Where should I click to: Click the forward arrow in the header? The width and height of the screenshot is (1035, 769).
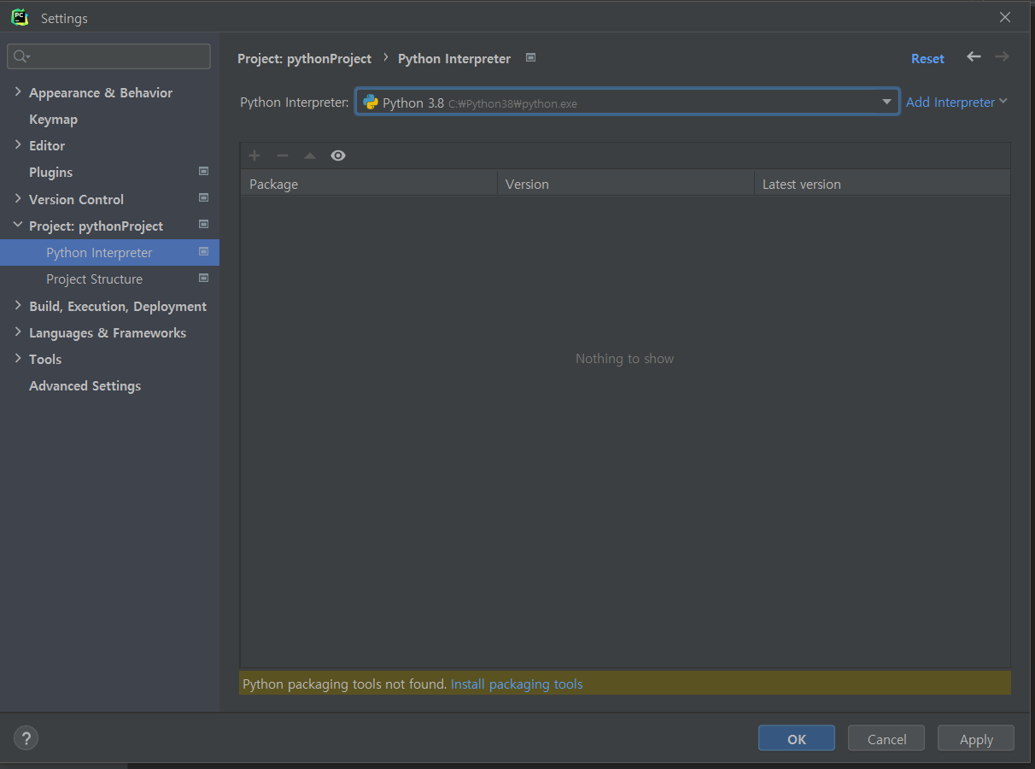click(1002, 56)
